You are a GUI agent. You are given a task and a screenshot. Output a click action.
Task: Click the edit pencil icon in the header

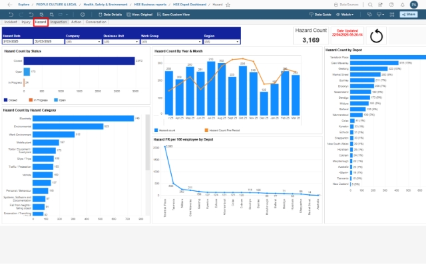[380, 5]
